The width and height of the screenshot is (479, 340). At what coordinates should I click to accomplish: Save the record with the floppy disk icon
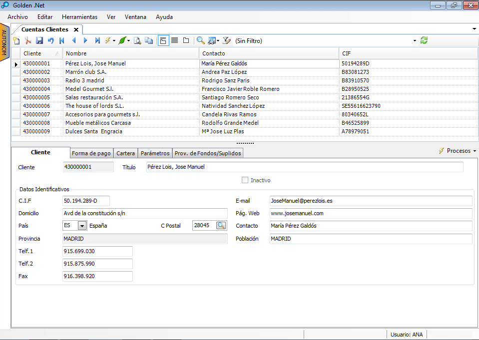(39, 41)
